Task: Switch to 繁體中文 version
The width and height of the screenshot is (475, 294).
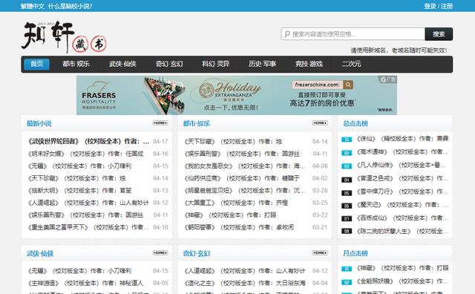Action: (33, 6)
